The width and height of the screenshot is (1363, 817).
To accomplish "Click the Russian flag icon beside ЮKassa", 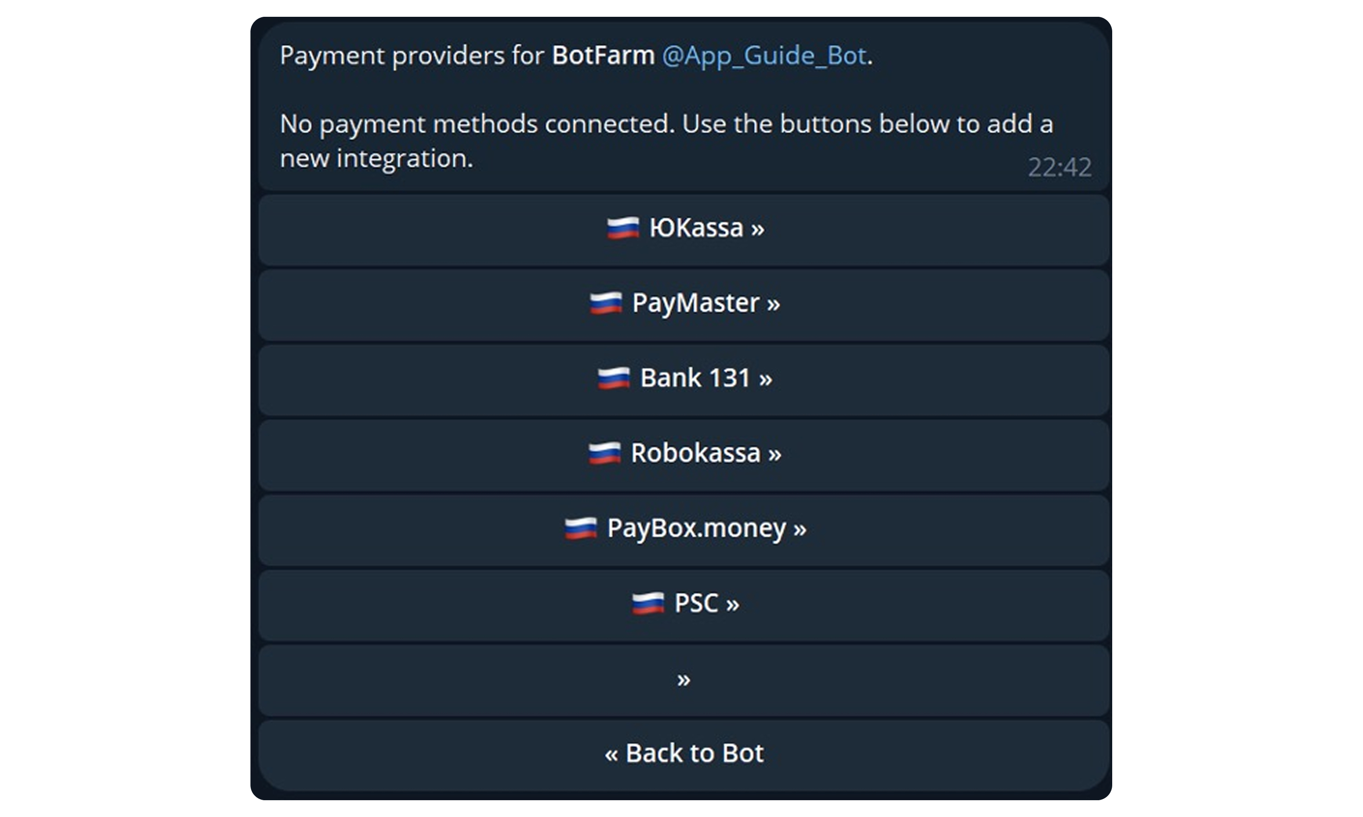I will (x=623, y=228).
